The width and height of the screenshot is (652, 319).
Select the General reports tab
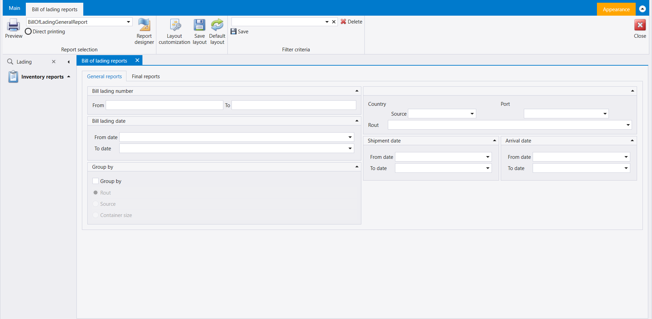tap(104, 77)
